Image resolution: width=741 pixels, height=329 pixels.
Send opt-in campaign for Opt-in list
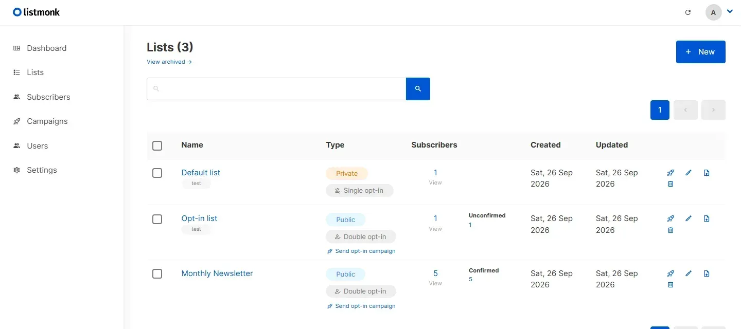point(361,251)
